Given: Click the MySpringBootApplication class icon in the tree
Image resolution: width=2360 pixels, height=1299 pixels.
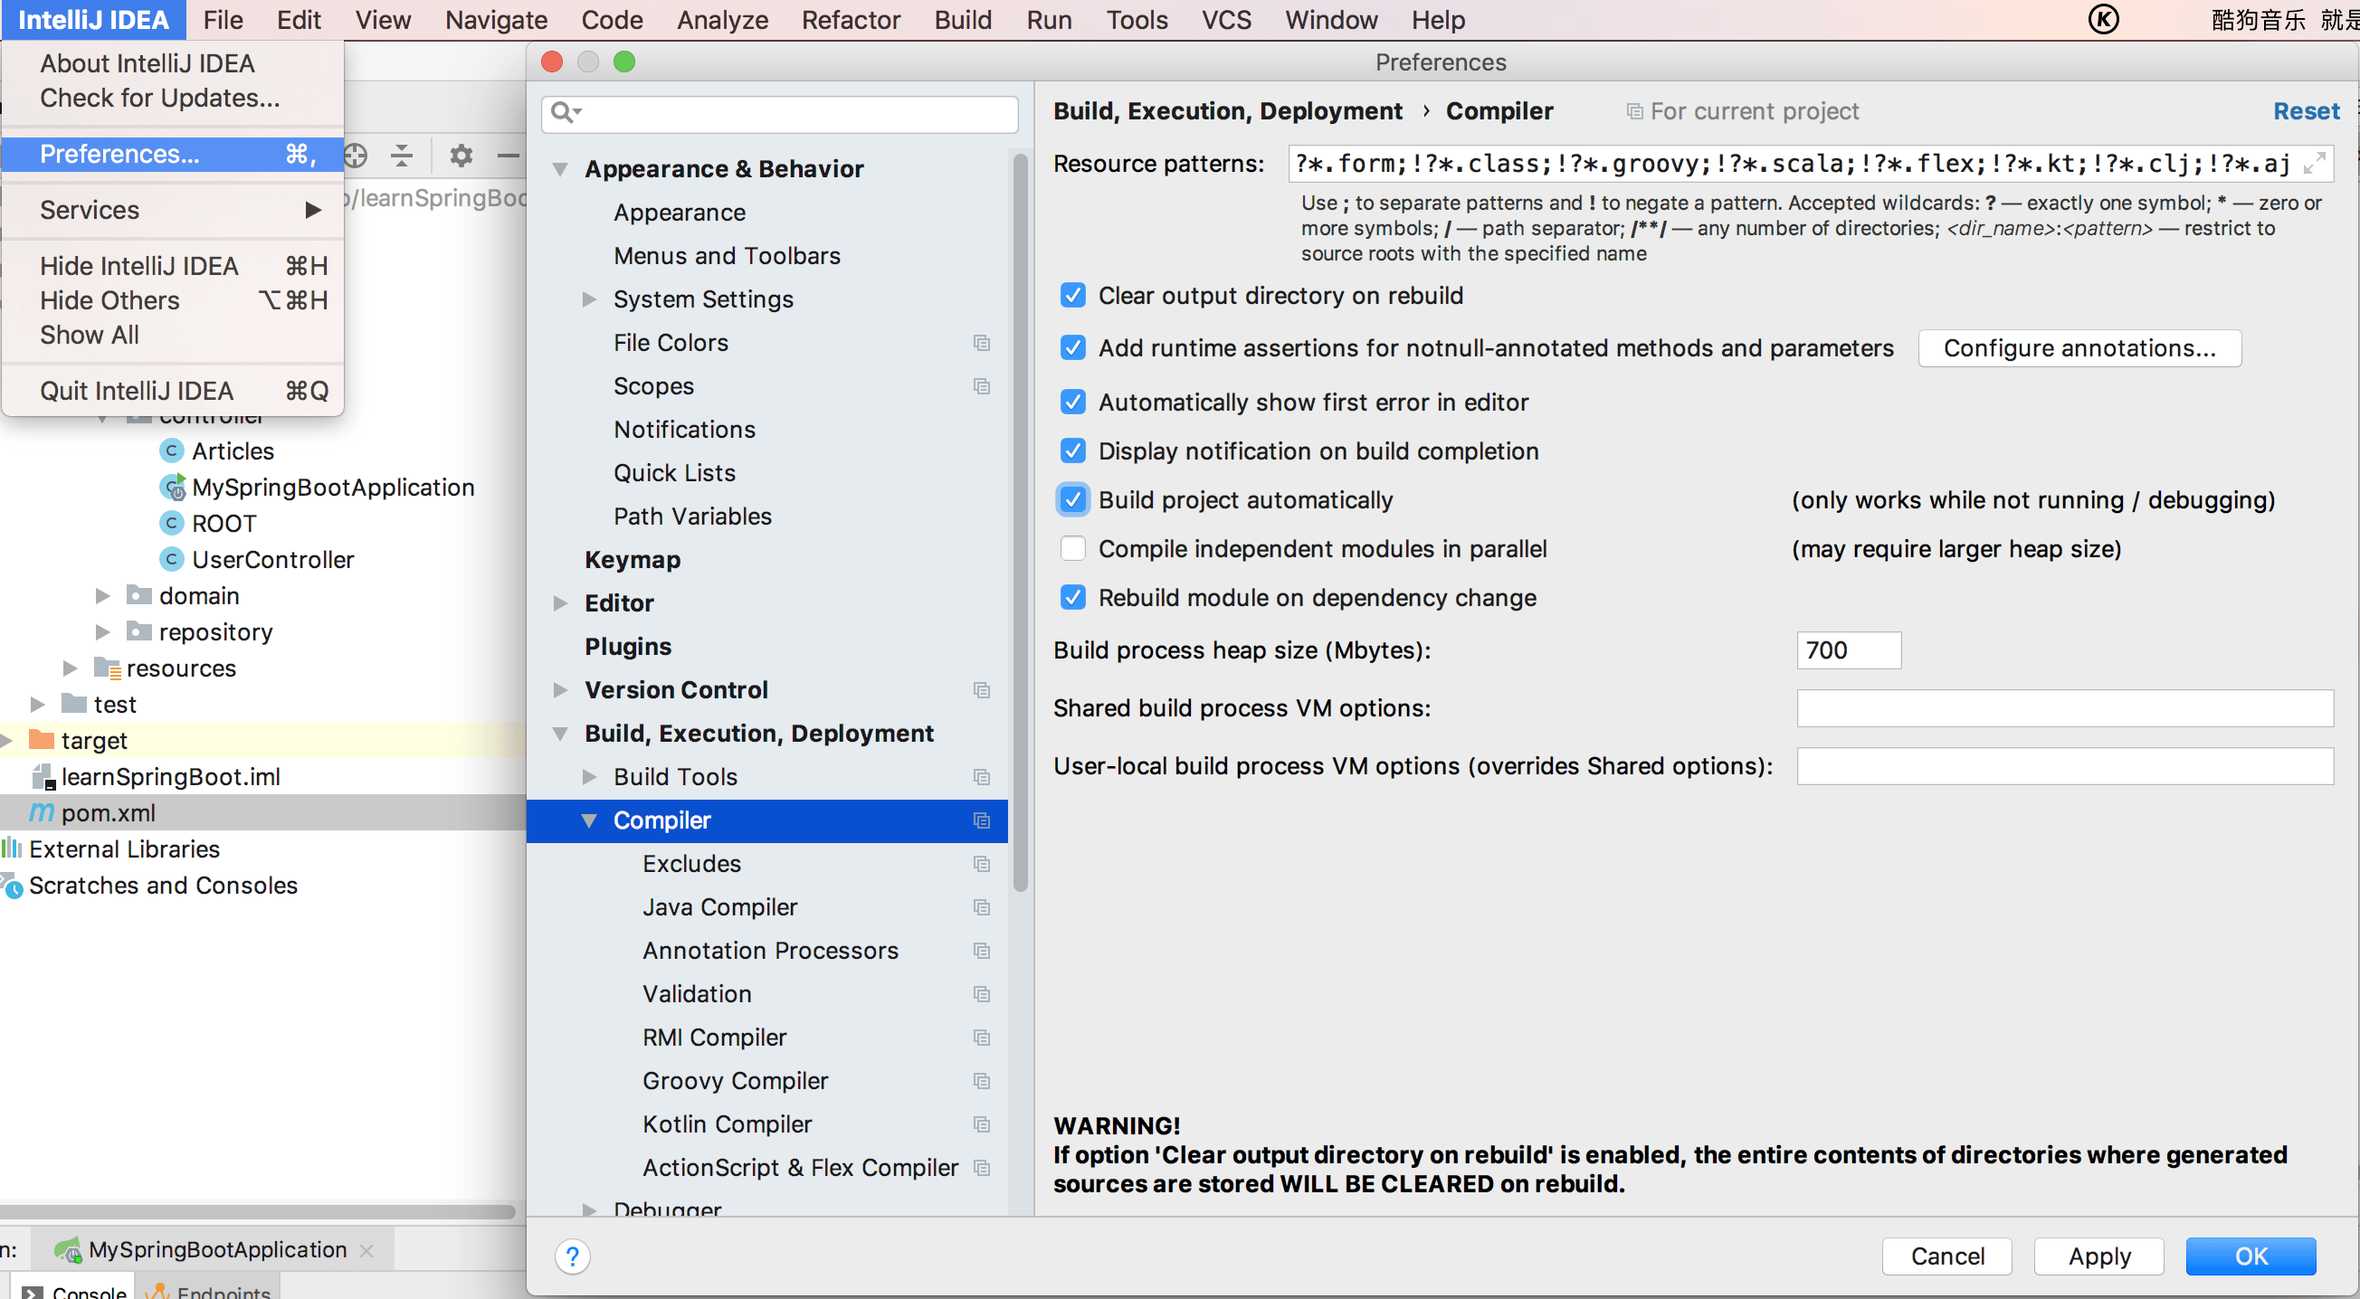Looking at the screenshot, I should point(172,487).
